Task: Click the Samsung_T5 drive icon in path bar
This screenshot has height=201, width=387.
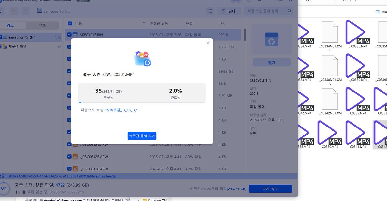Action: (39, 11)
